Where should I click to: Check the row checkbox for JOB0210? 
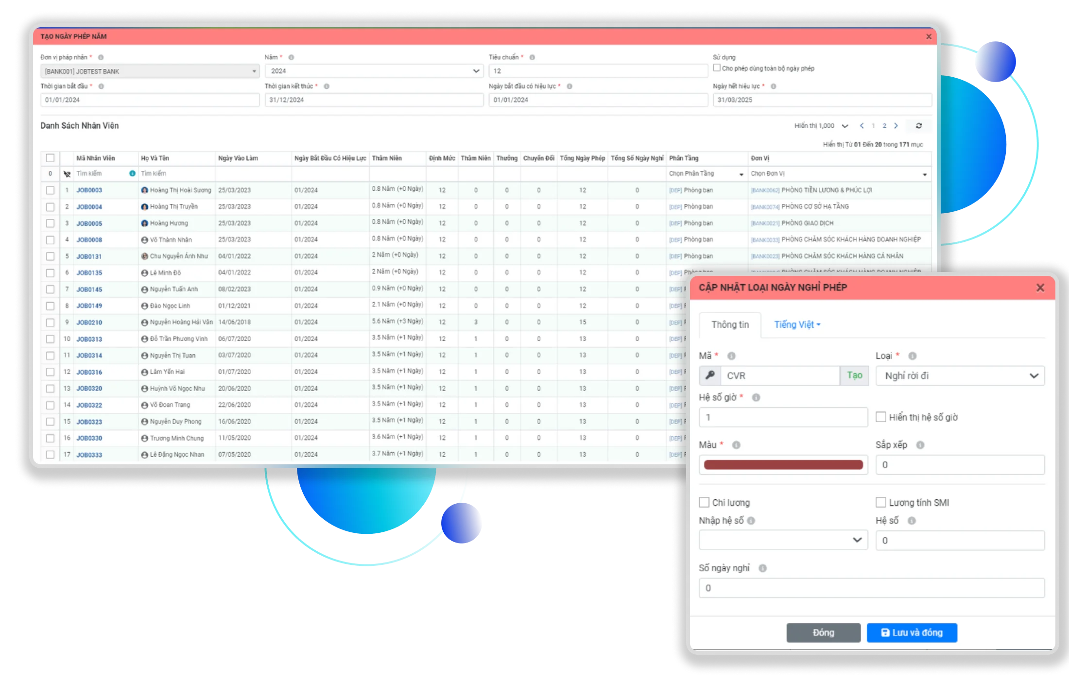point(50,323)
